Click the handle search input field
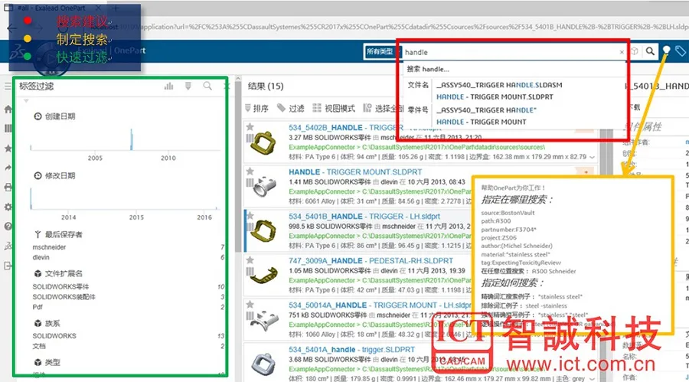 click(x=510, y=52)
